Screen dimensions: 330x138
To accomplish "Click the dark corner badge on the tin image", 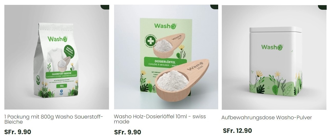I will click(x=322, y=7).
